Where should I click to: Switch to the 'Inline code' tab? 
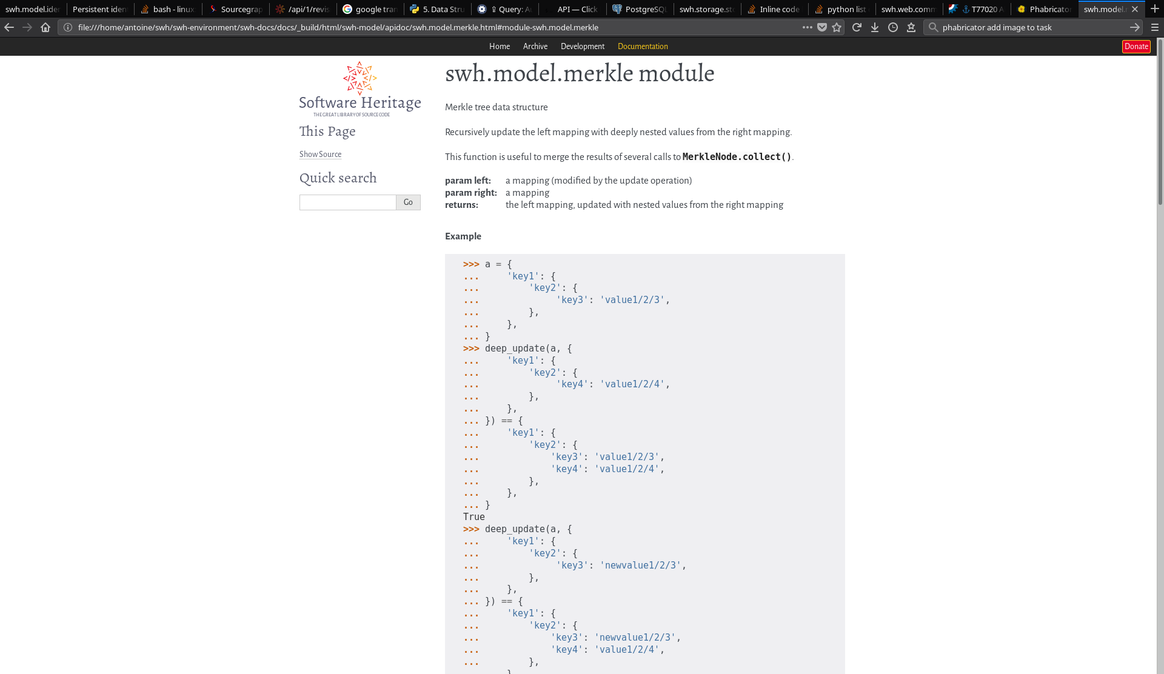(774, 9)
